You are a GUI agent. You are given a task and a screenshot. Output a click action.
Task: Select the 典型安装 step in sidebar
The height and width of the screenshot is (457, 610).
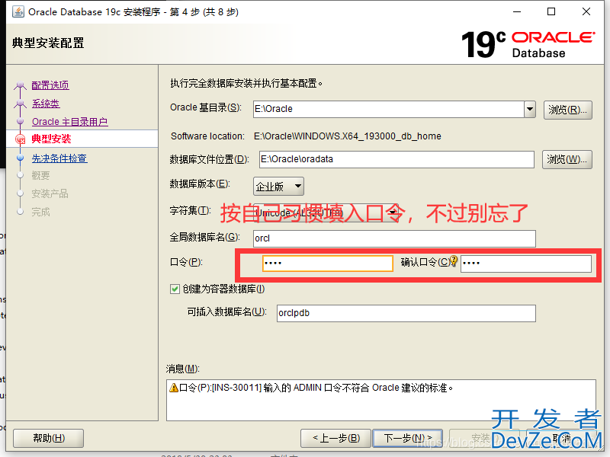click(x=51, y=139)
